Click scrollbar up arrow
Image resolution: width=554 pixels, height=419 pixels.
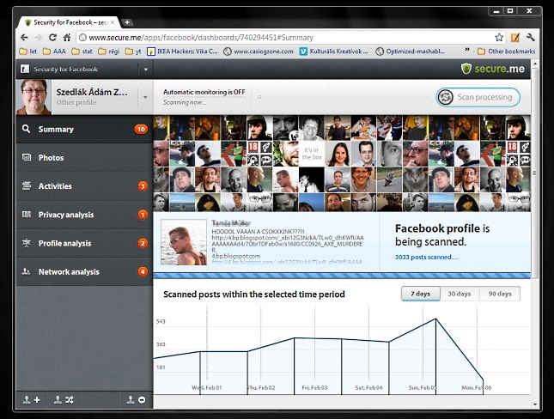[x=534, y=64]
